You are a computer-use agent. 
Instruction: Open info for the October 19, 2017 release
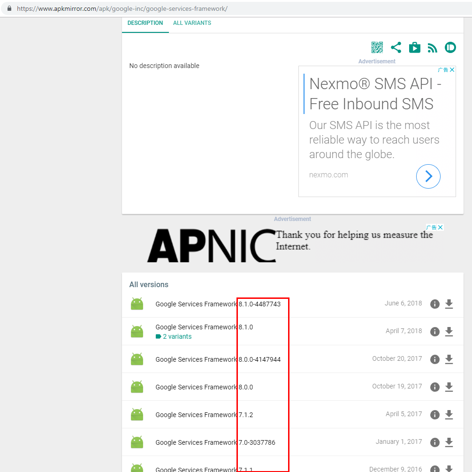tap(434, 387)
